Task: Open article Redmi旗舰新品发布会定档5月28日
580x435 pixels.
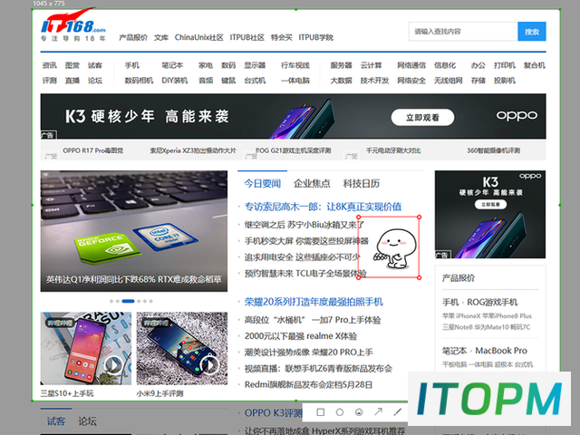Action: click(x=308, y=384)
